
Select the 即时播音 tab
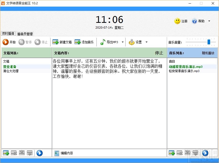pyautogui.click(x=8, y=33)
